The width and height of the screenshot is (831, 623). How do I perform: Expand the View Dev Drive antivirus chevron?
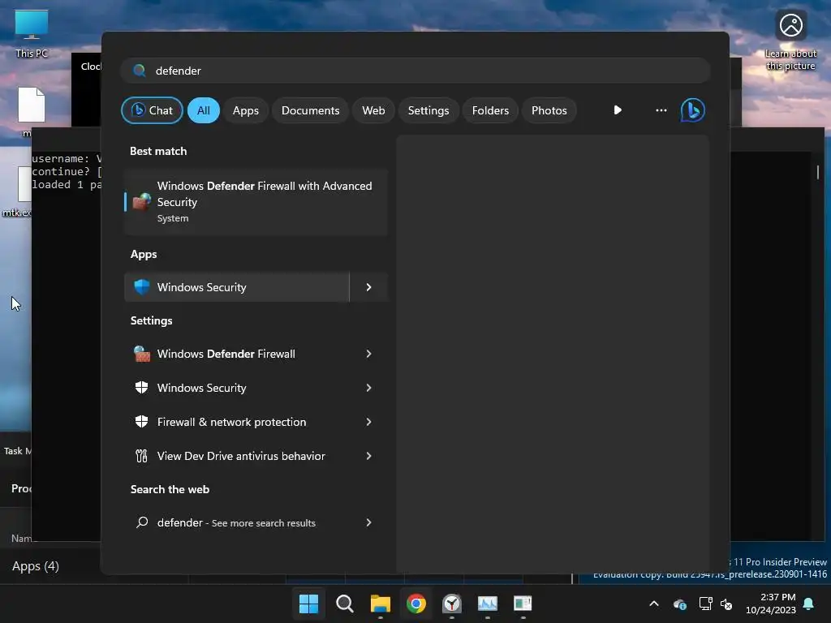[x=369, y=456]
